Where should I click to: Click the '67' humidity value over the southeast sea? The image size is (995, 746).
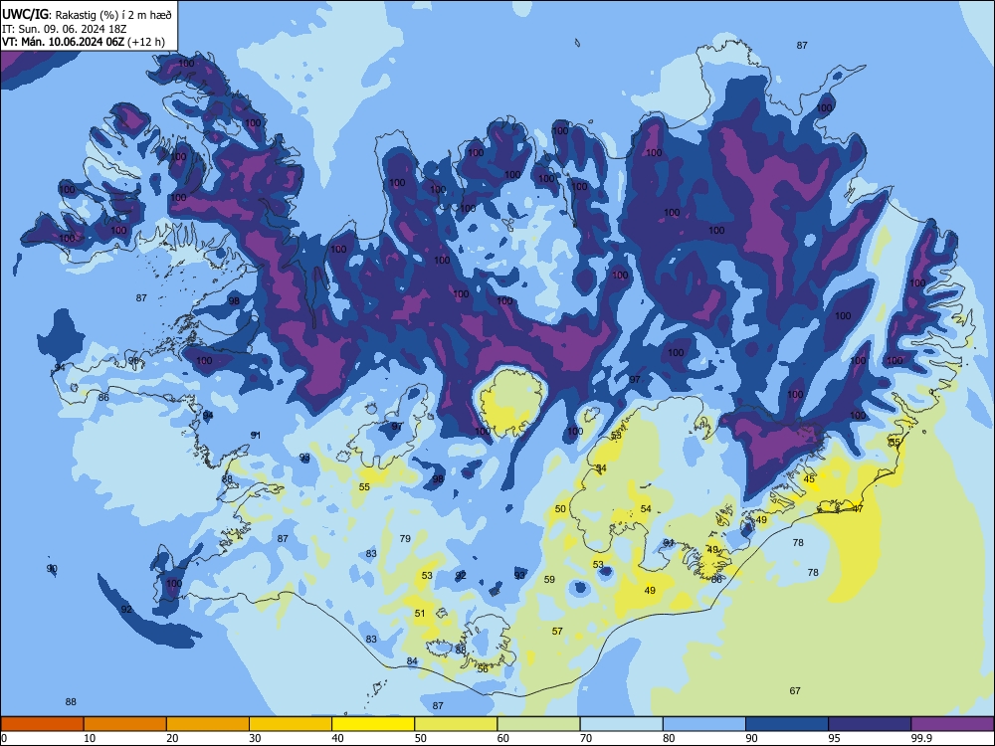795,691
